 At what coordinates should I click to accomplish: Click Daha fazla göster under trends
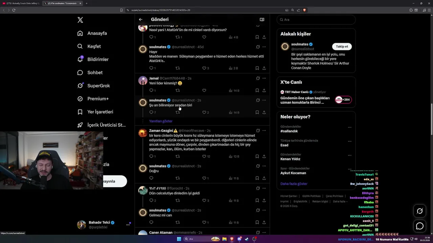click(x=294, y=184)
